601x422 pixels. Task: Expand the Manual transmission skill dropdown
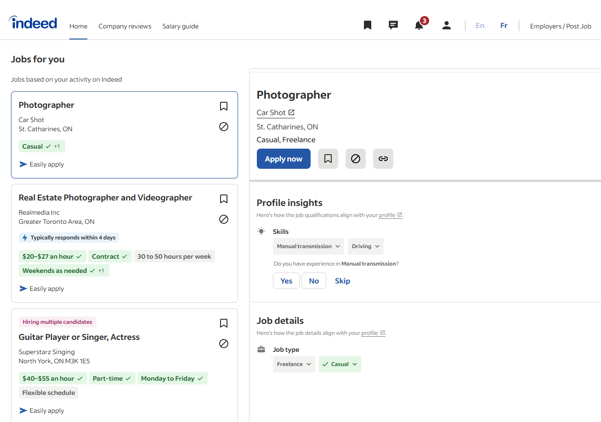click(x=308, y=246)
